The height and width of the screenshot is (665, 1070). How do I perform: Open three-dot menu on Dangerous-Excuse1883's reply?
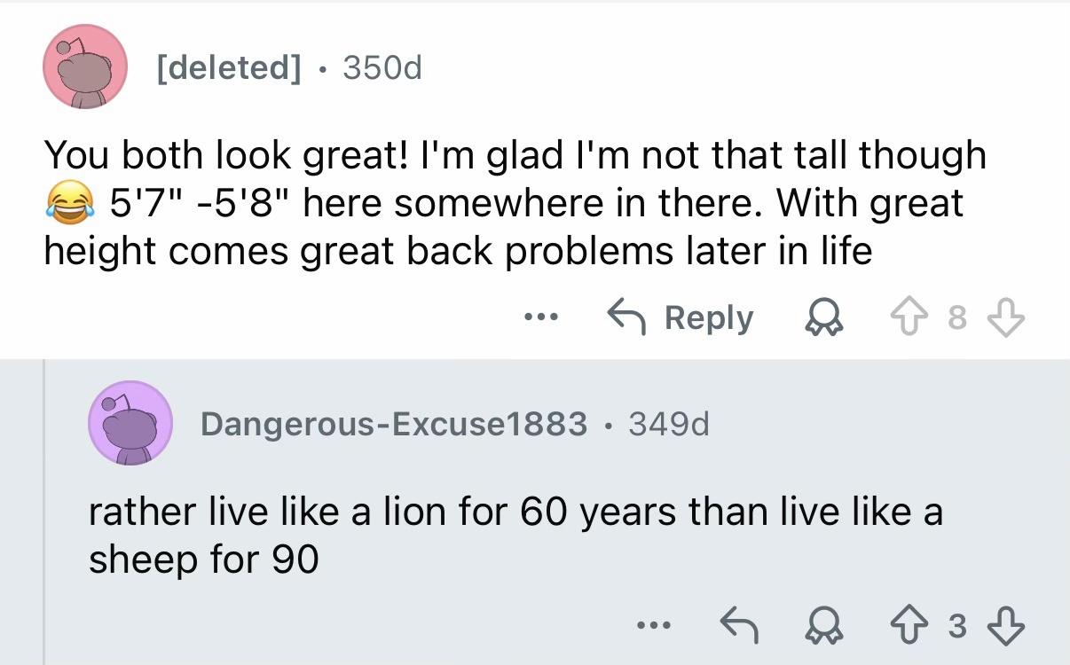click(x=653, y=625)
